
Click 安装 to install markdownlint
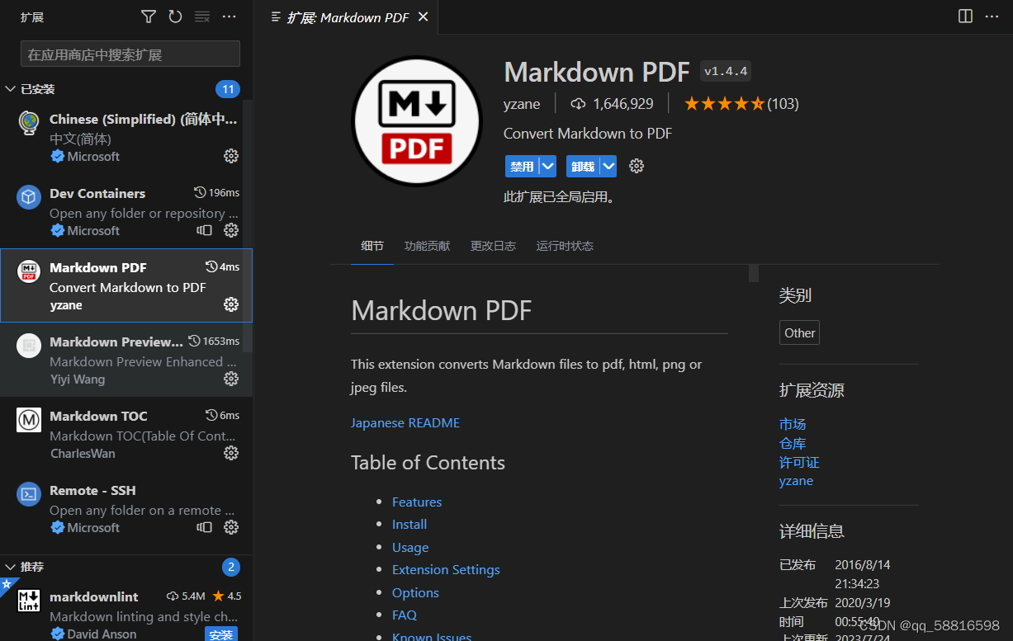(221, 634)
